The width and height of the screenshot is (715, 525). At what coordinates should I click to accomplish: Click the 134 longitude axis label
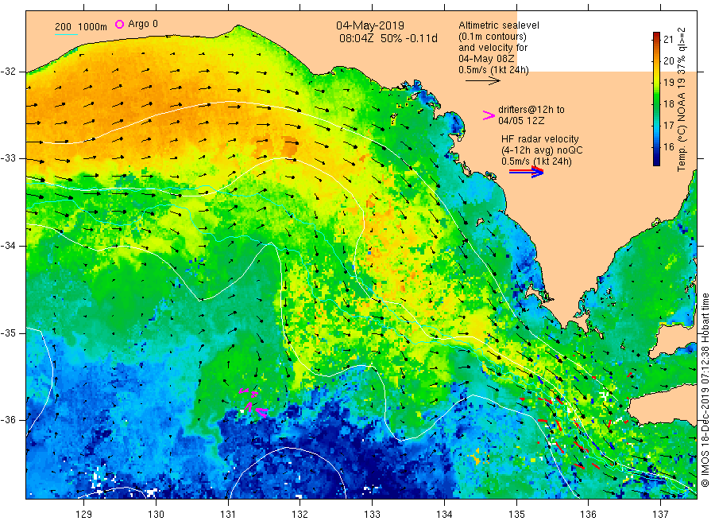[x=444, y=515]
